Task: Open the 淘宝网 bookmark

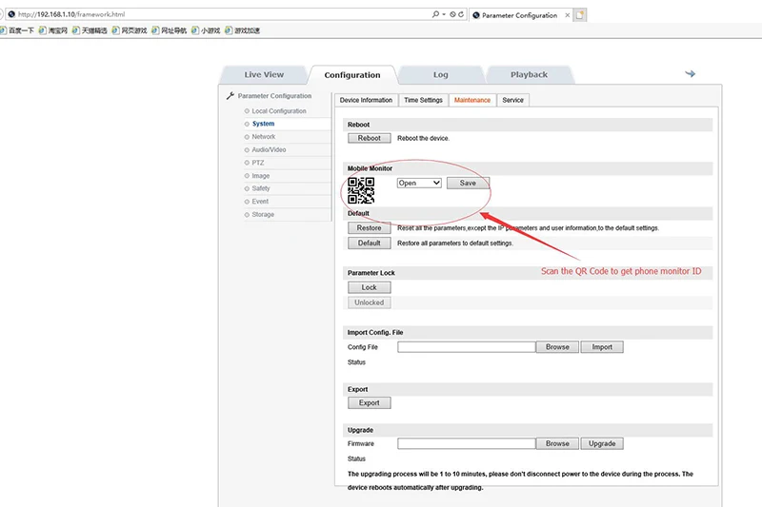Action: pos(53,30)
